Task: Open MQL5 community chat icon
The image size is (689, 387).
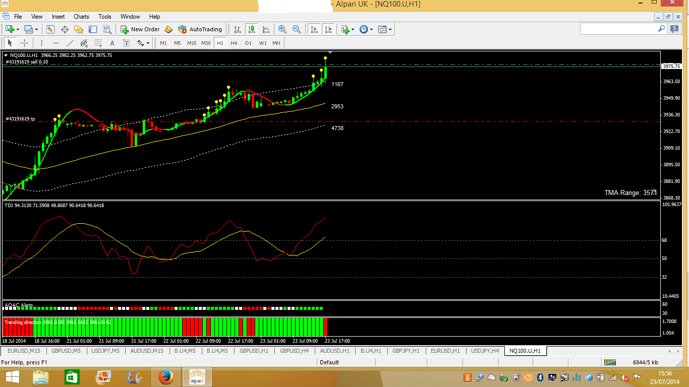Action: click(x=675, y=29)
